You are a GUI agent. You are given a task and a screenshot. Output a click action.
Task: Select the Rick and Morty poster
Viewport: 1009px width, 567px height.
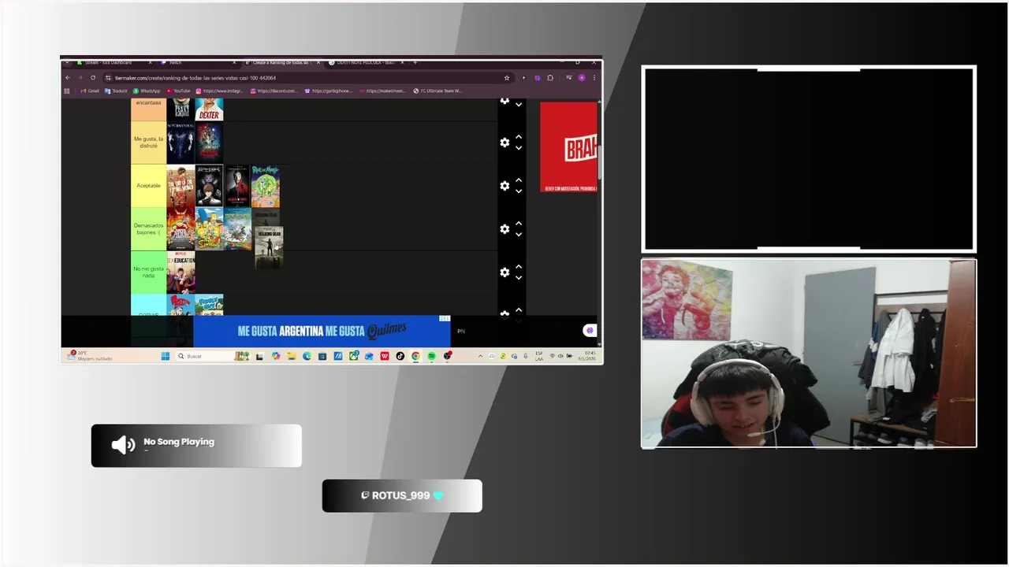coord(266,186)
